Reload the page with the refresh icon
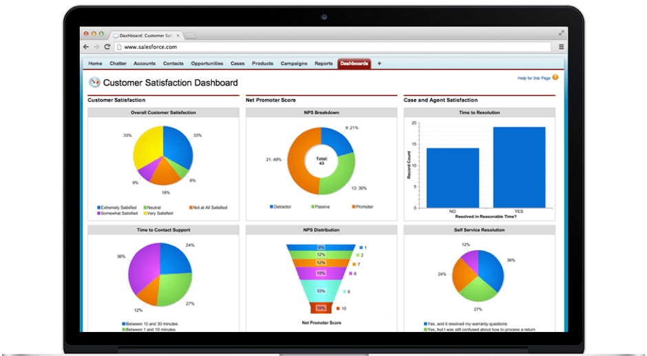Image resolution: width=647 pixels, height=356 pixels. [107, 47]
